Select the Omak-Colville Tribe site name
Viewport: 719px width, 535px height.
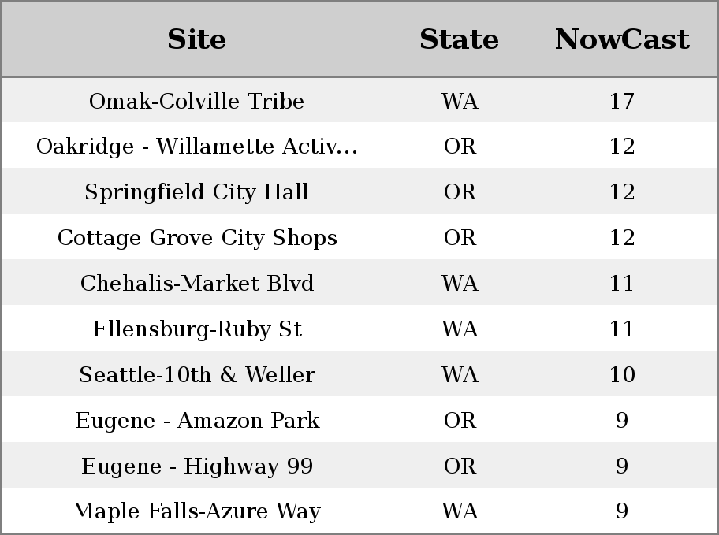tap(196, 102)
